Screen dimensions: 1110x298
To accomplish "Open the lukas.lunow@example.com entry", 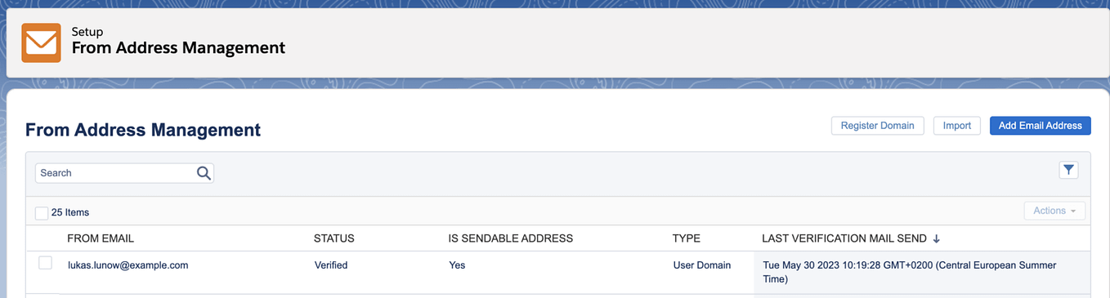I will click(x=128, y=265).
